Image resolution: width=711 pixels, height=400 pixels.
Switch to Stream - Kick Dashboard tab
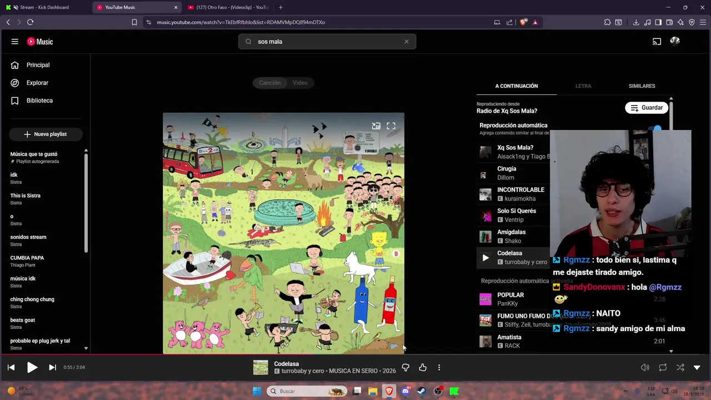tap(44, 7)
